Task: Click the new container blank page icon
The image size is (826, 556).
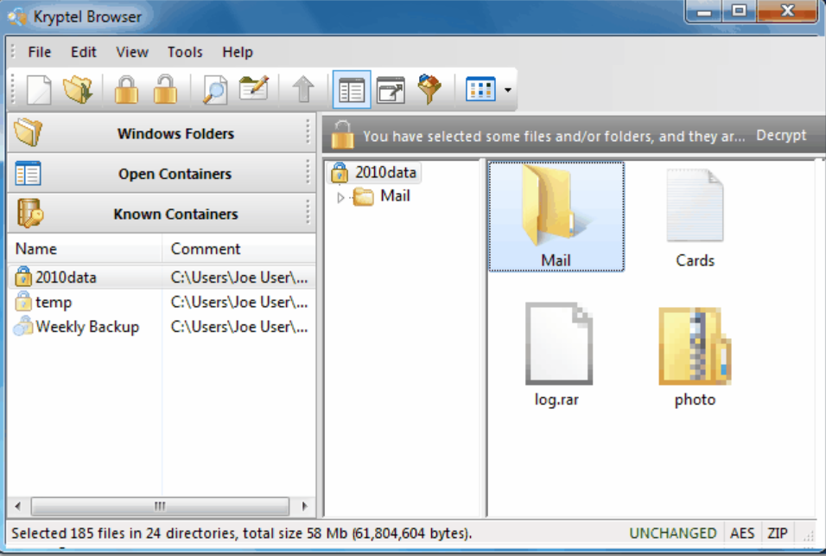Action: coord(39,90)
